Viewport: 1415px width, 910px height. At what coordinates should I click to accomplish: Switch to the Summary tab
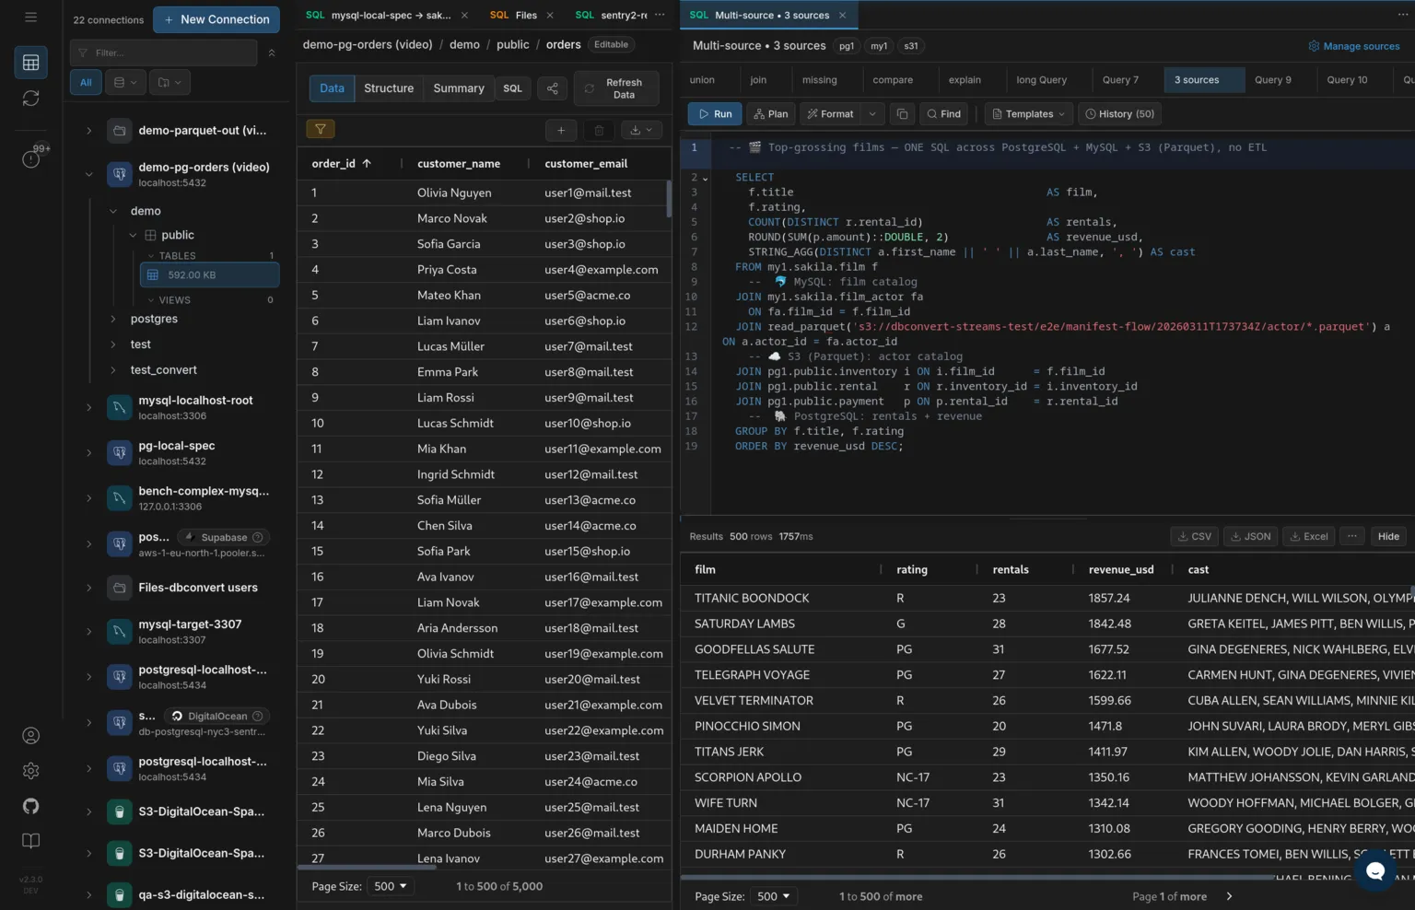[x=459, y=88]
